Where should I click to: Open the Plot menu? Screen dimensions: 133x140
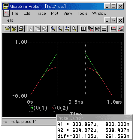pos(55,13)
